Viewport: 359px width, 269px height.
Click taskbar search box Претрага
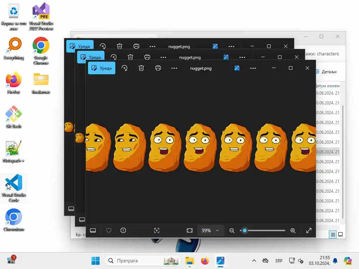(142, 261)
